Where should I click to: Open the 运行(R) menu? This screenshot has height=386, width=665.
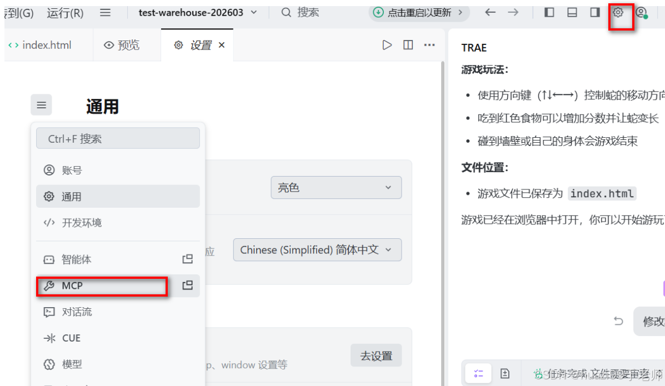65,13
